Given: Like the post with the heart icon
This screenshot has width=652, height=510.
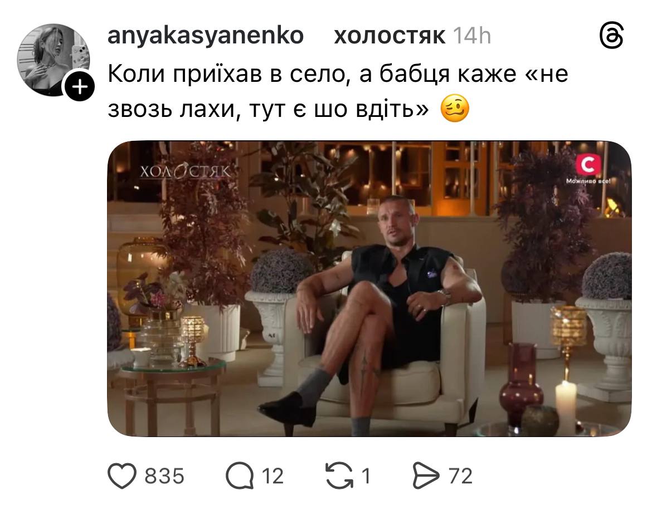Looking at the screenshot, I should click(122, 475).
